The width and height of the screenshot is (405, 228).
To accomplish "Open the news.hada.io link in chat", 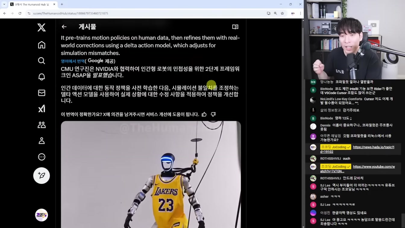I will pyautogui.click(x=357, y=149).
